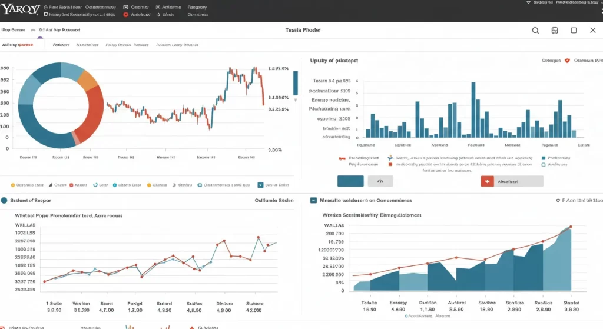Click the circular refresh icon beside 'Ceer'

coord(95,185)
